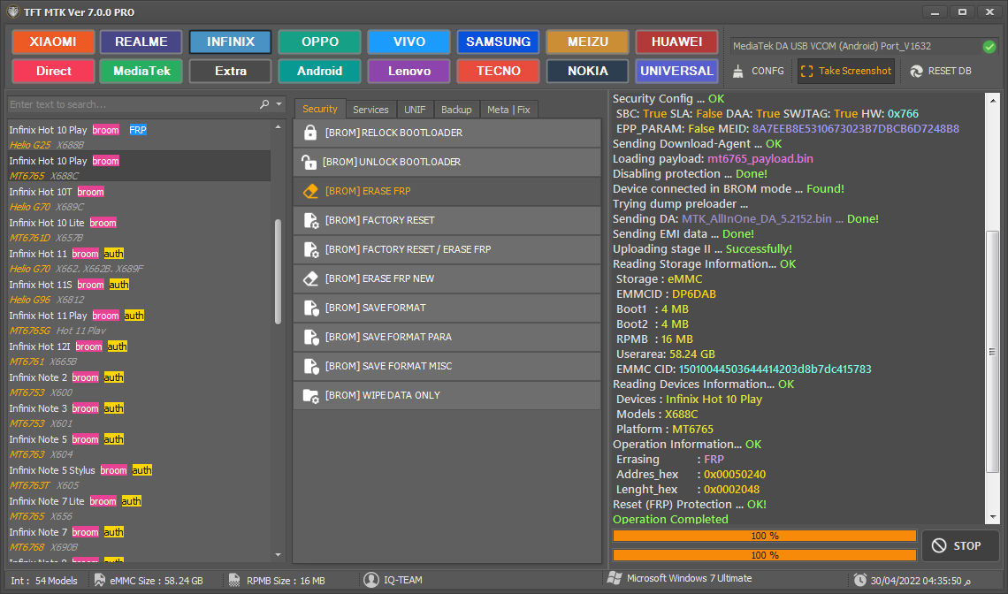
Task: Click the icon beside SAVE FORMAT PARA
Action: click(311, 337)
